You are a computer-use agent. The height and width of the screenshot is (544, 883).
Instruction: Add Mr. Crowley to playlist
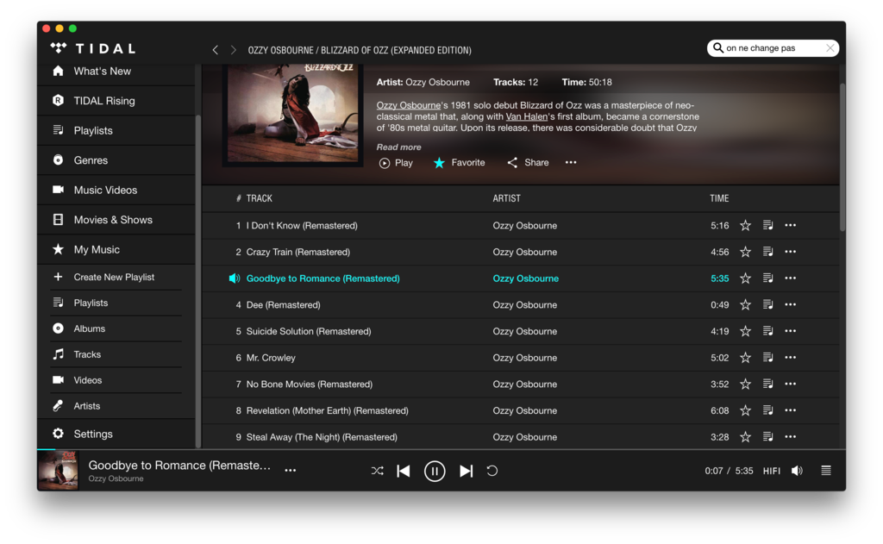[x=767, y=358]
